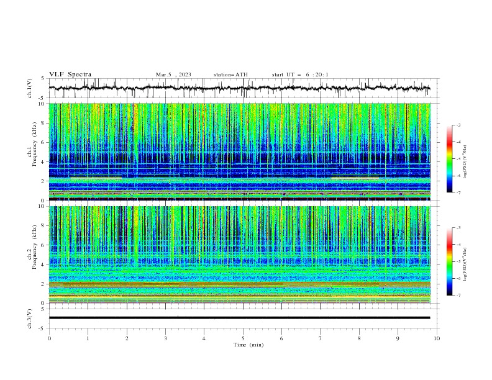The image size is (492, 380).
Task: Click the "station=ATH" label
Action: [x=230, y=75]
